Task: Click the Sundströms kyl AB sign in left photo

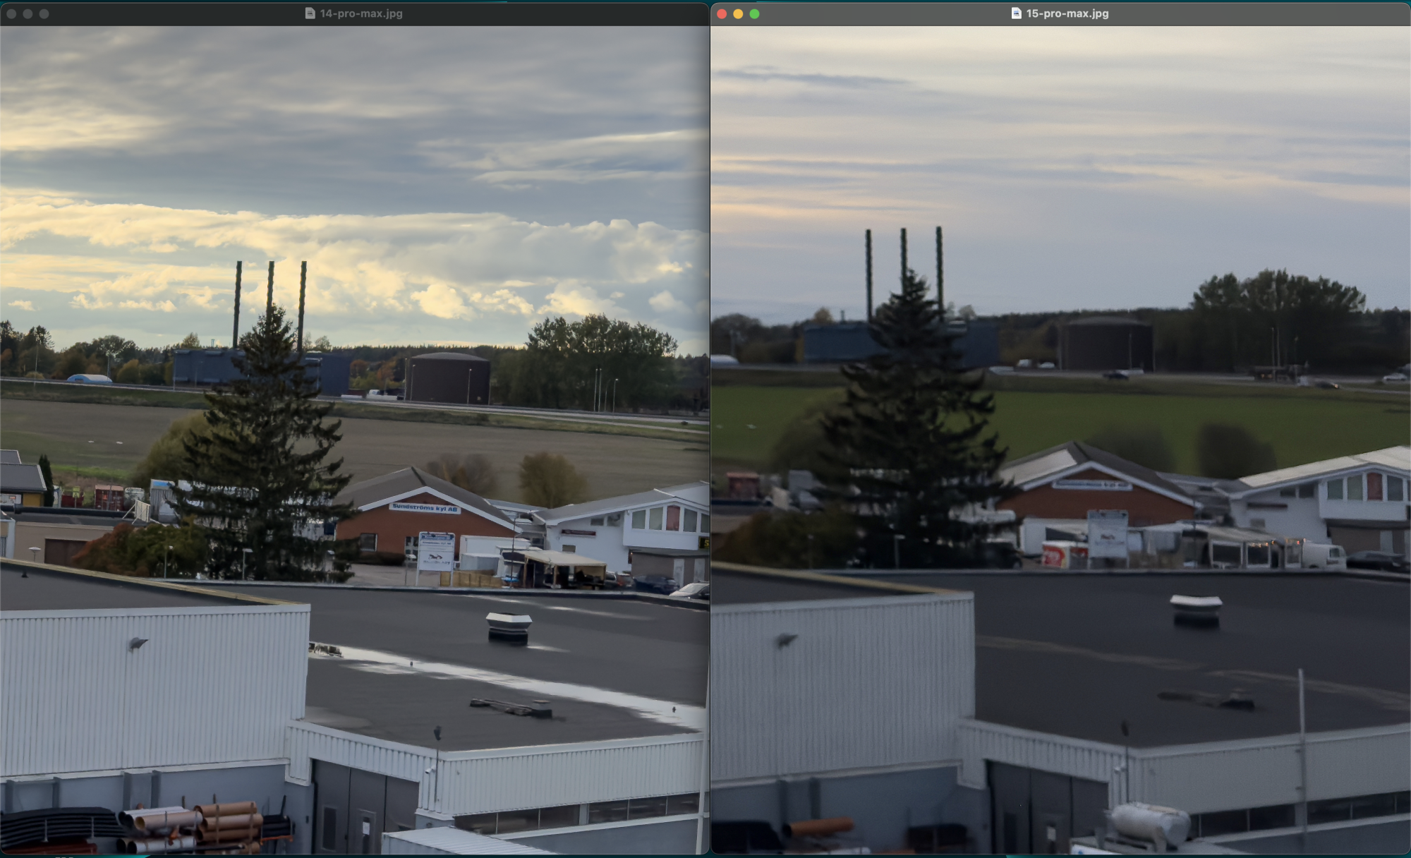Action: pos(425,507)
